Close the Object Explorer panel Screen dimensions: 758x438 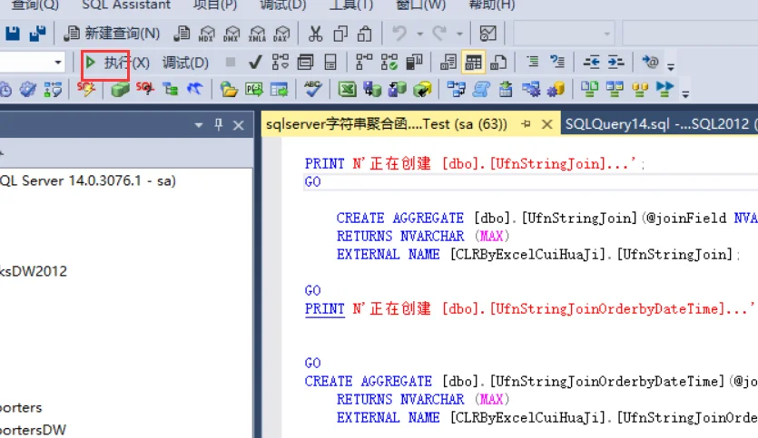click(239, 125)
